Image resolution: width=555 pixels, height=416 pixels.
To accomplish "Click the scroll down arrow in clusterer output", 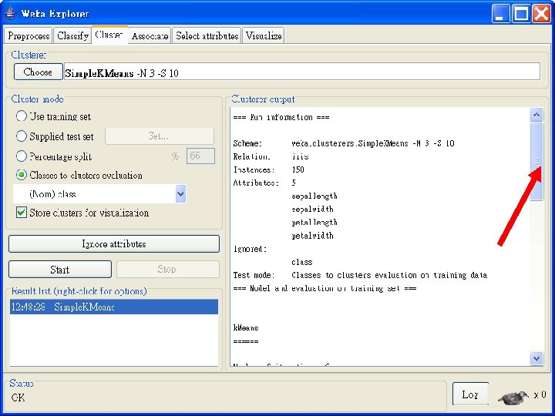I will click(536, 358).
